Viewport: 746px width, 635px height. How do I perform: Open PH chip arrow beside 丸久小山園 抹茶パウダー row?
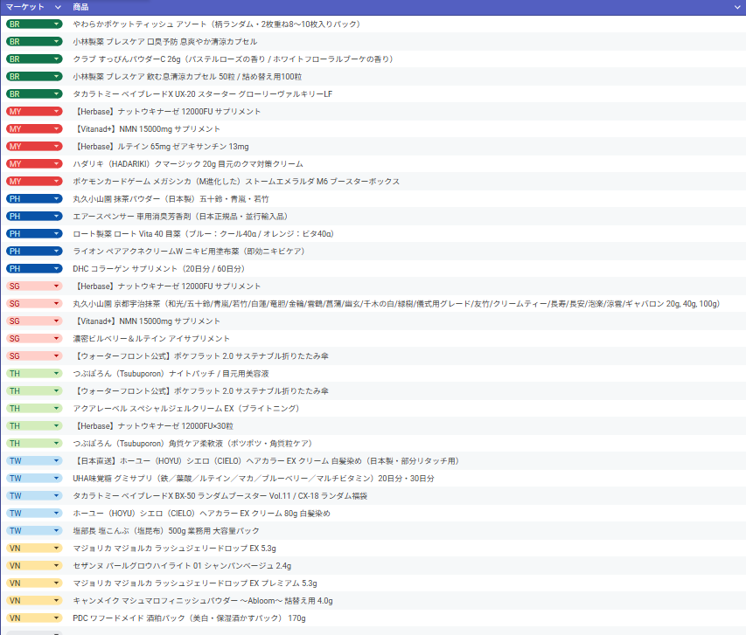tap(56, 198)
